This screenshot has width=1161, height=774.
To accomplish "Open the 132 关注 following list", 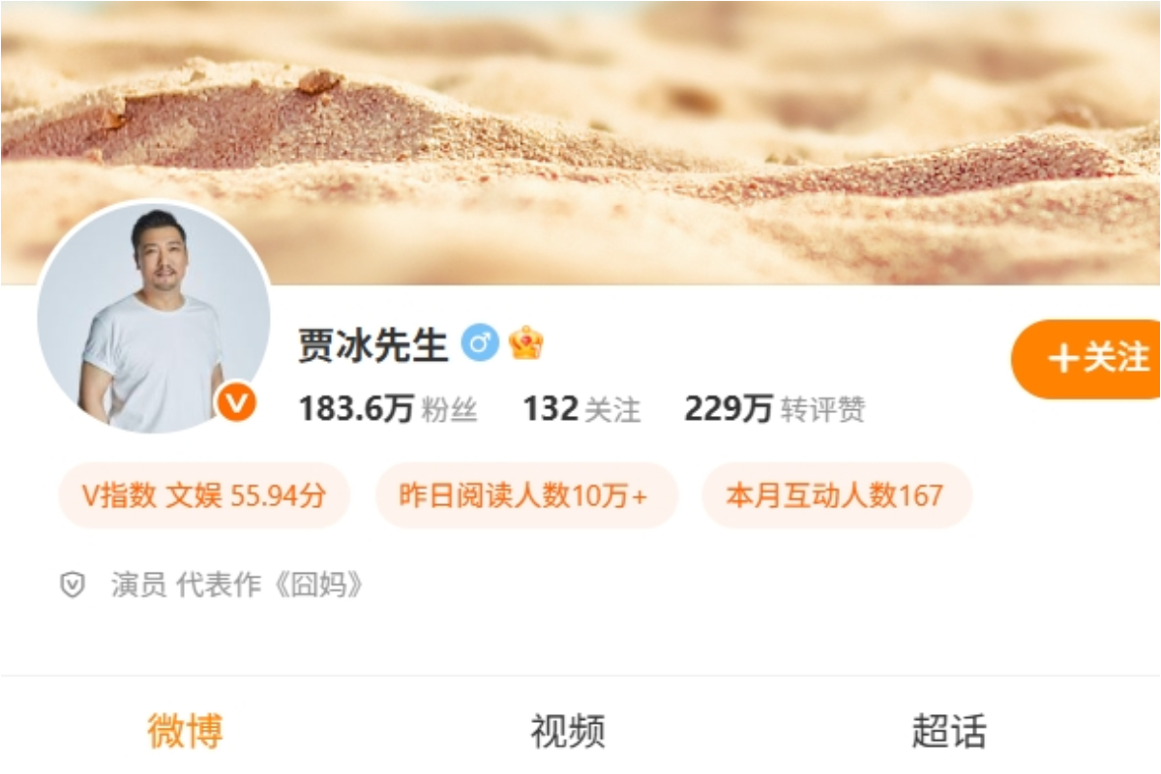I will [x=581, y=409].
